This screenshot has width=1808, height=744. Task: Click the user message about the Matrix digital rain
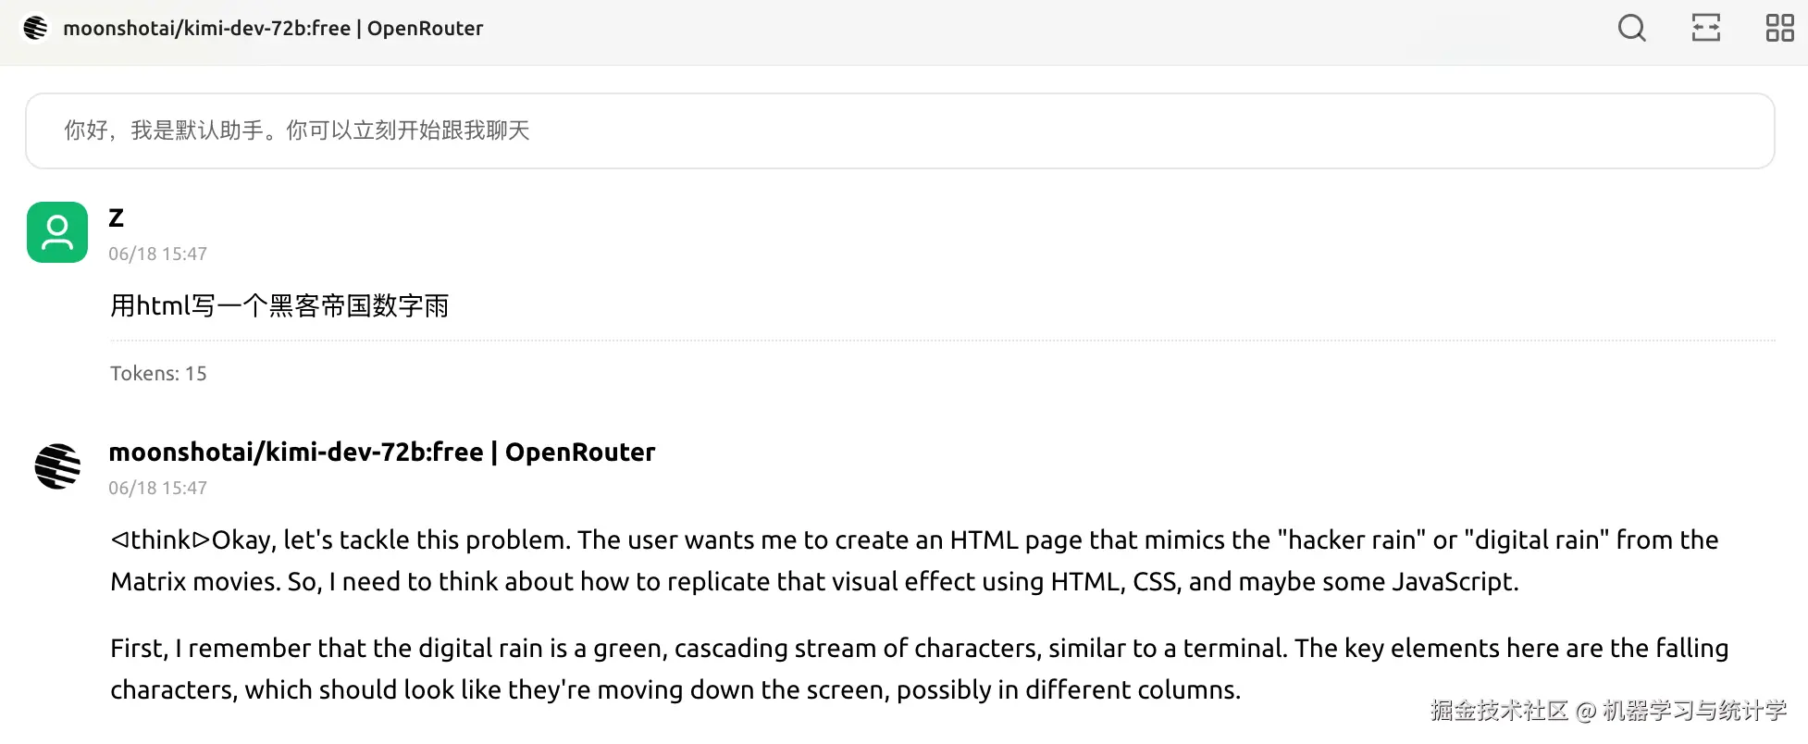pos(279,305)
